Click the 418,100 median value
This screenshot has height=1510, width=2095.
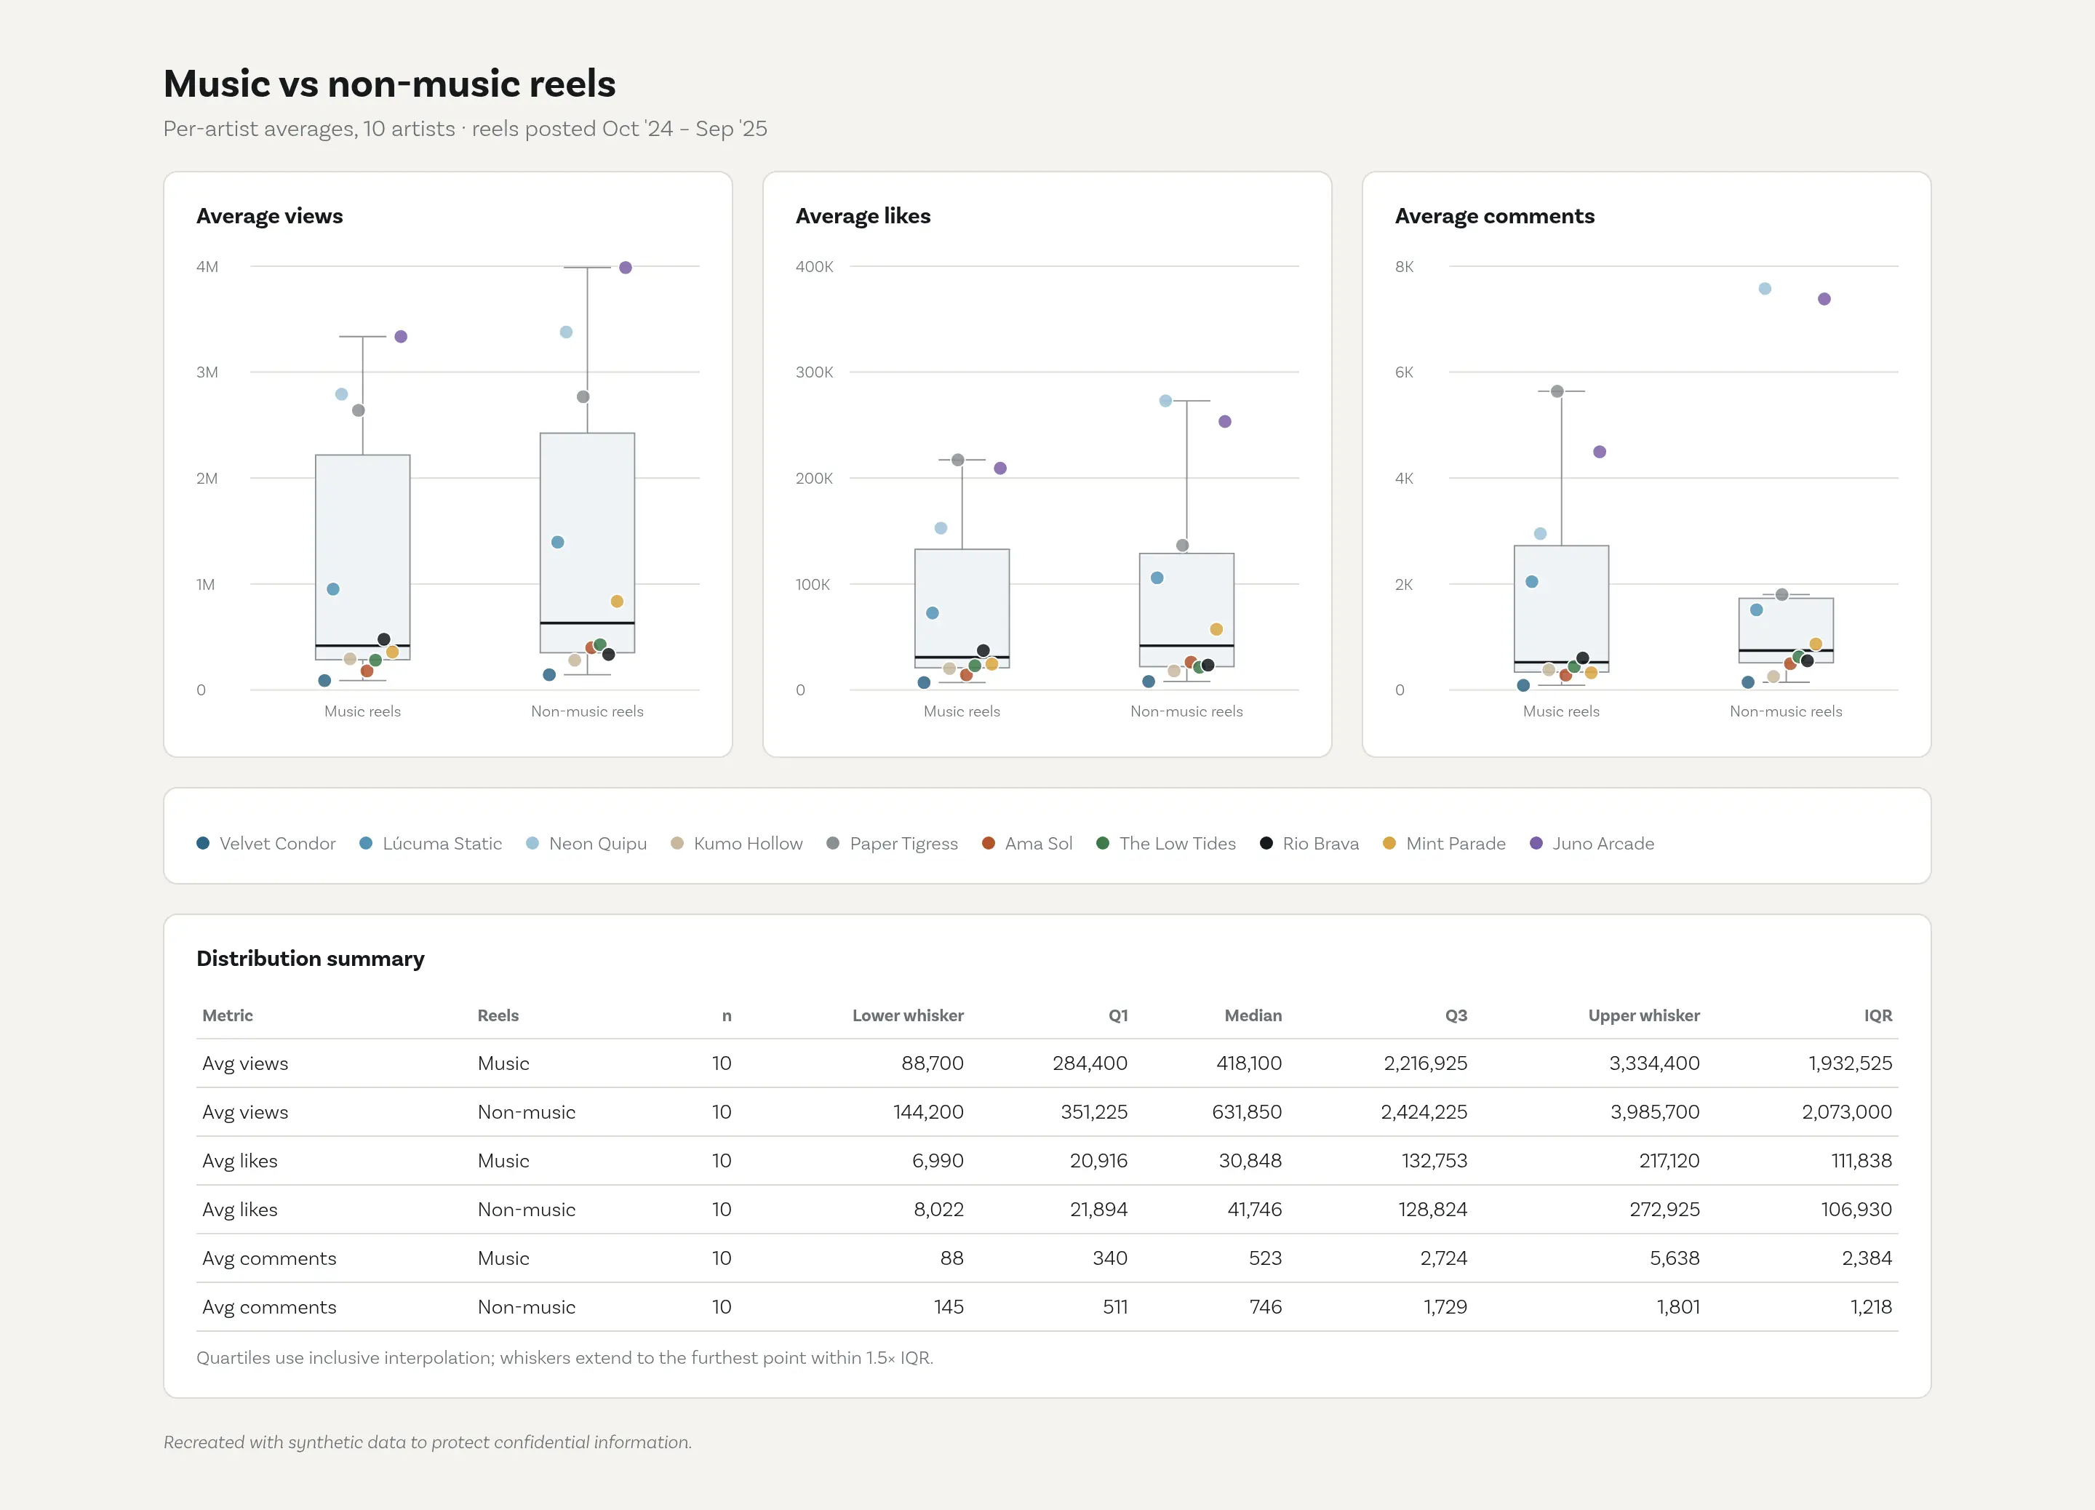pyautogui.click(x=1249, y=1063)
